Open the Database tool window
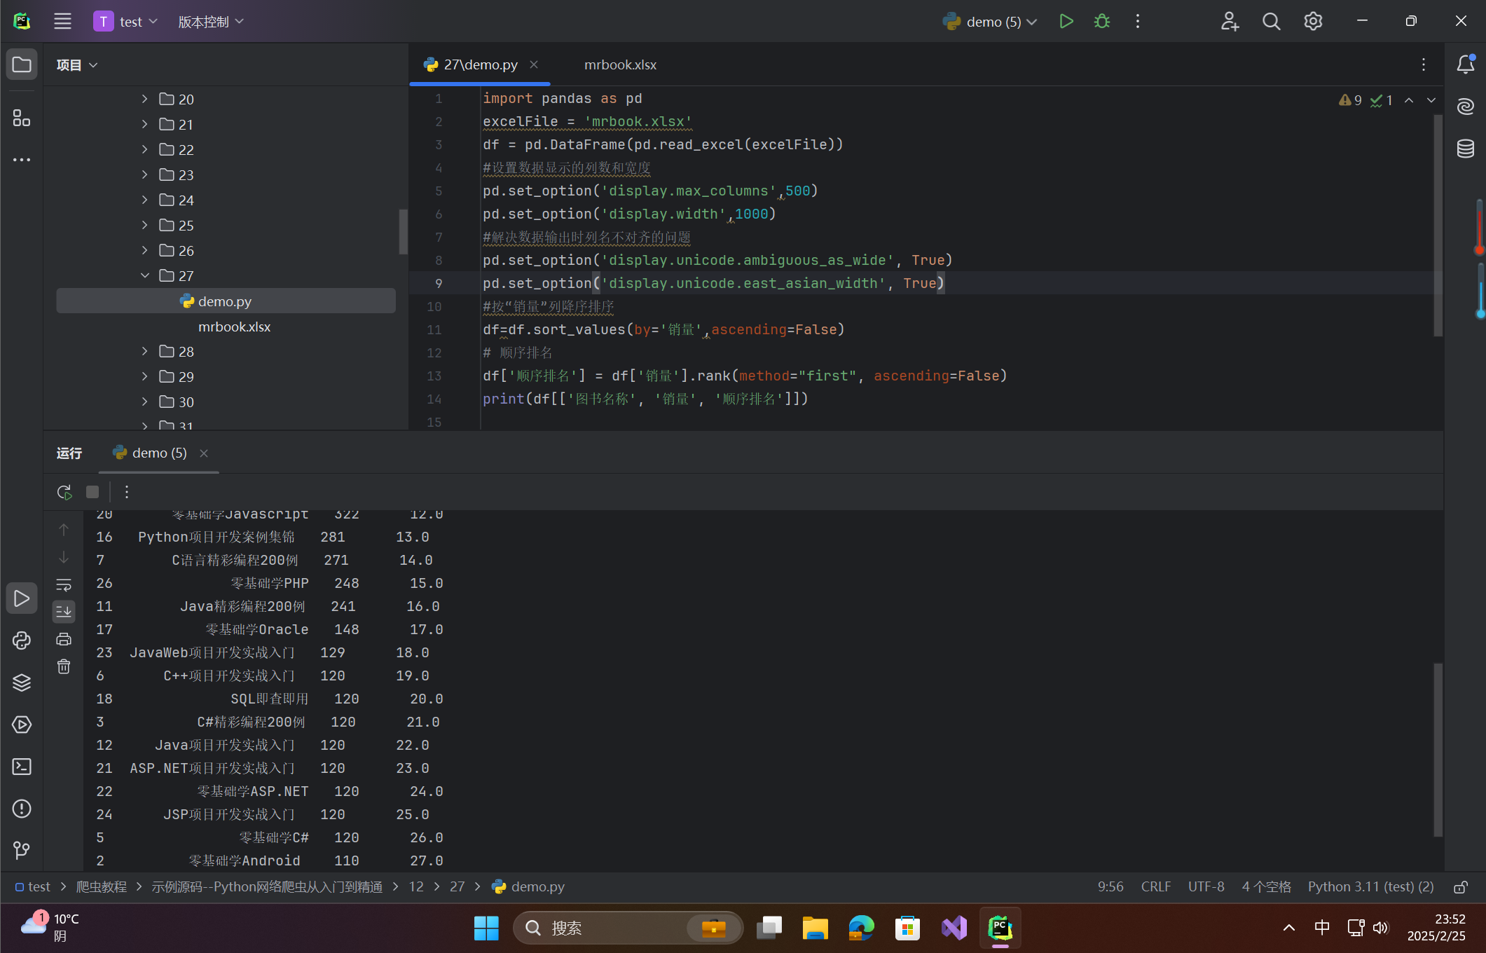 pos(1465,149)
